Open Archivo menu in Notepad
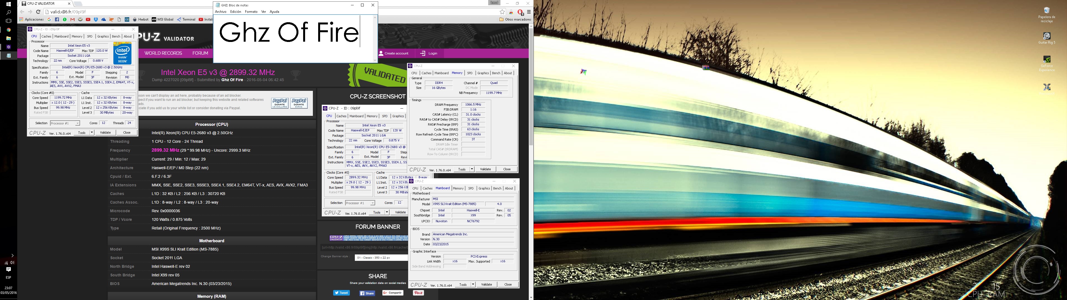This screenshot has height=300, width=1067. (221, 12)
